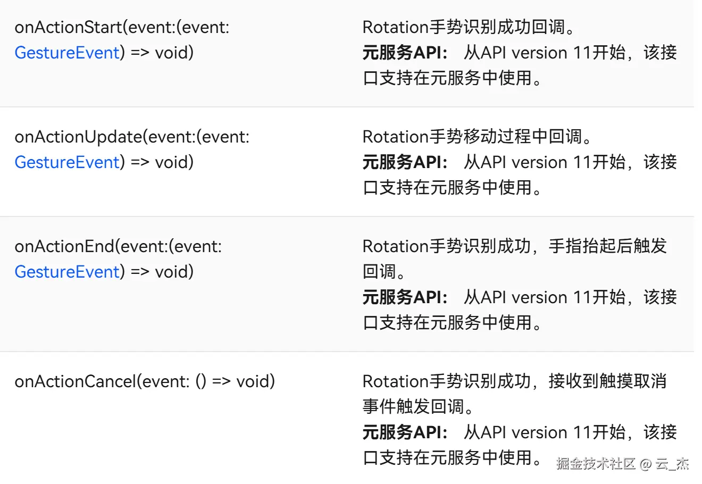
Task: Click the onActionStart method name
Action: (68, 27)
